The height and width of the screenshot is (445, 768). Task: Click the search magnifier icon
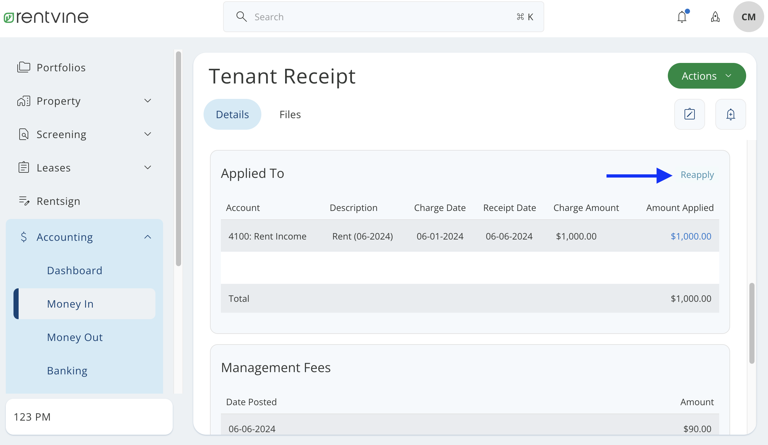click(241, 16)
